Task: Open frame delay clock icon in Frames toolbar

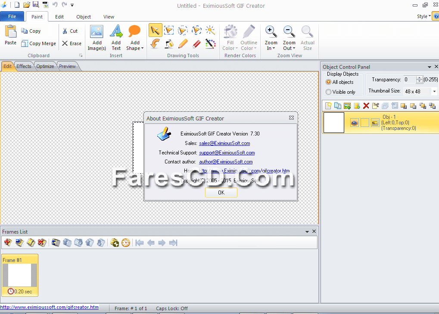Action: pyautogui.click(x=126, y=243)
